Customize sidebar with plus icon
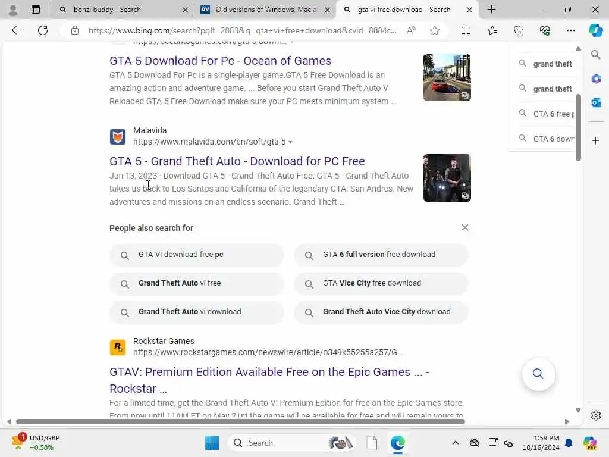The image size is (609, 457). pos(596,140)
